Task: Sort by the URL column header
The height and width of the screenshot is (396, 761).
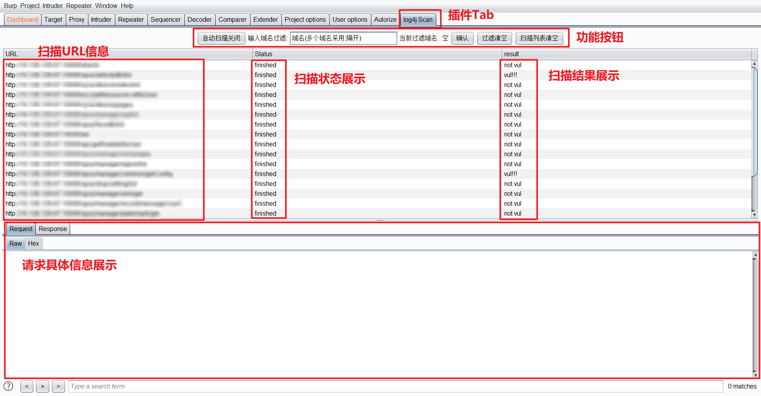Action: pos(128,54)
